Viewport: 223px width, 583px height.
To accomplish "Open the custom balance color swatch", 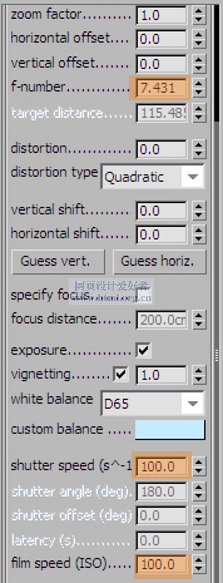I will (170, 430).
